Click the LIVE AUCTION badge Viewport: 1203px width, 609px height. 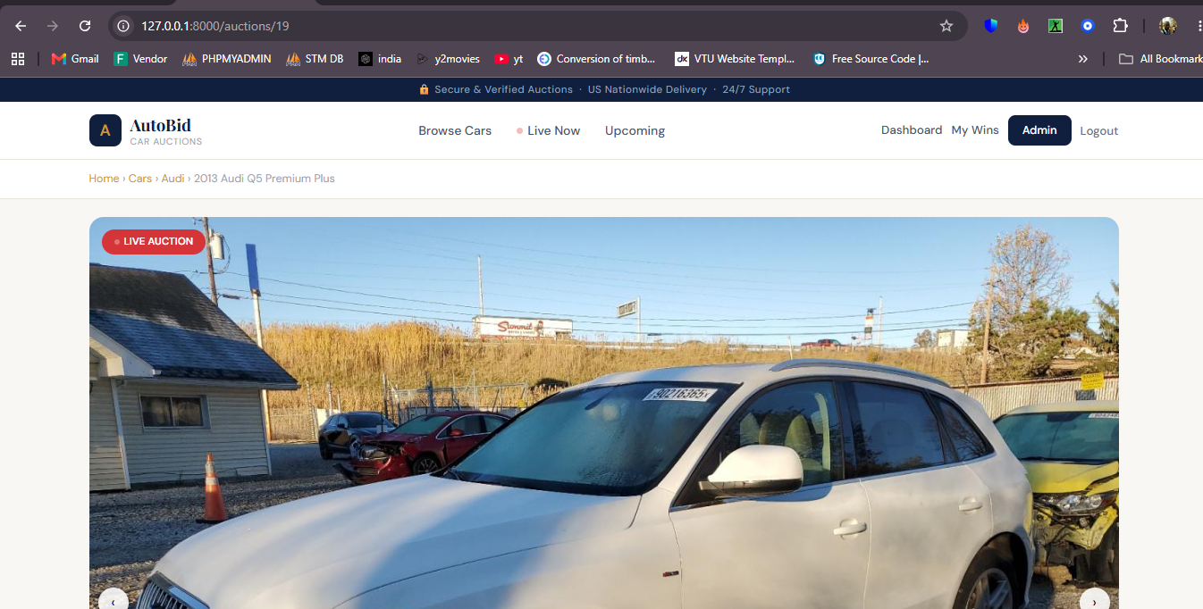coord(154,241)
